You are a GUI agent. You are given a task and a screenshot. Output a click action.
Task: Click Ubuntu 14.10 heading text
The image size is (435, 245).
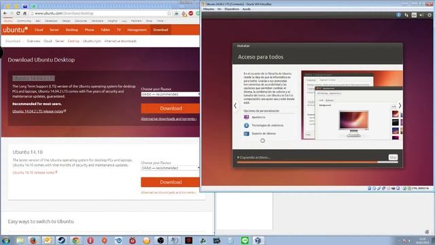(27, 152)
